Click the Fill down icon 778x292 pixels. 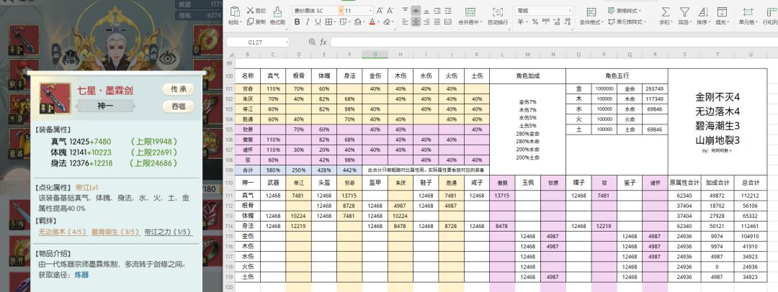pyautogui.click(x=722, y=12)
